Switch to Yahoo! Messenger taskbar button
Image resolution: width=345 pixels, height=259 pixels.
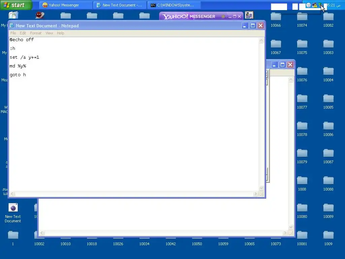(x=66, y=5)
